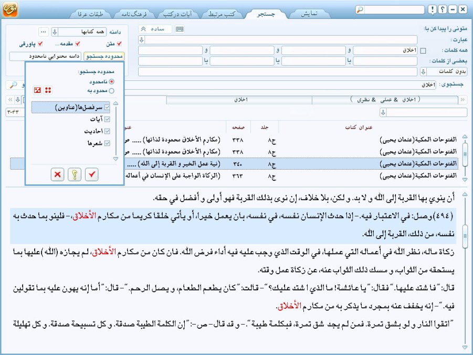Switch to the نمایش tab
Screen dimensions: 473x355
point(309,14)
